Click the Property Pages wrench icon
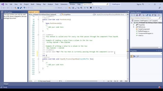The image size is (163, 91). point(138,56)
